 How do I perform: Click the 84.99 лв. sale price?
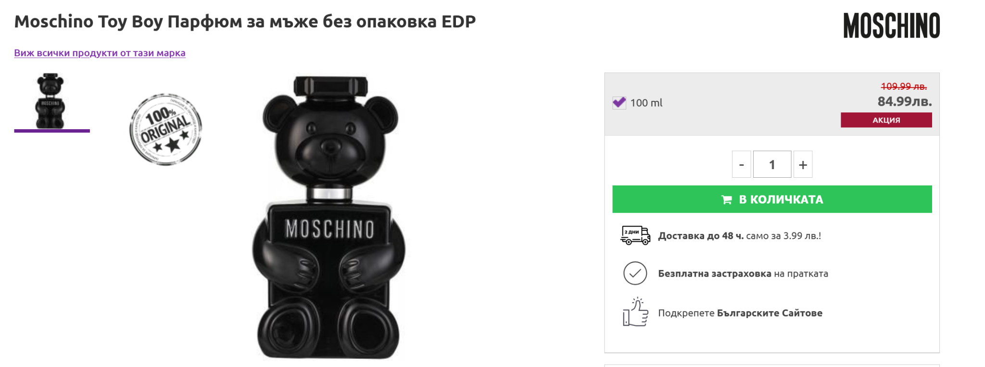tap(904, 101)
